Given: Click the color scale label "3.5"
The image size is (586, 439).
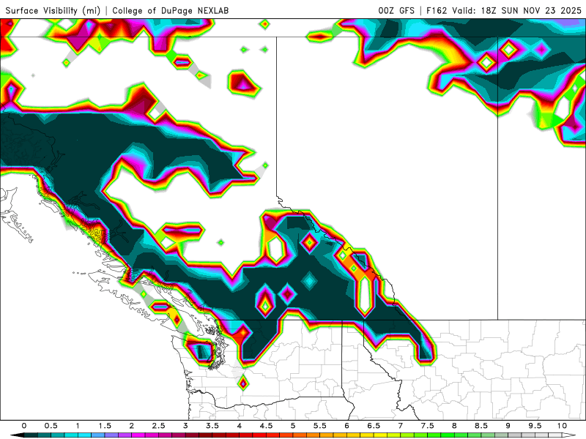Looking at the screenshot, I should [x=212, y=426].
